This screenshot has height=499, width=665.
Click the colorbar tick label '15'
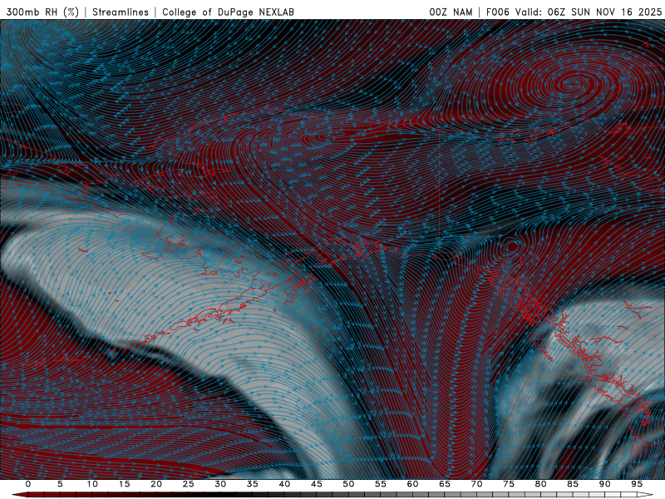tap(124, 484)
